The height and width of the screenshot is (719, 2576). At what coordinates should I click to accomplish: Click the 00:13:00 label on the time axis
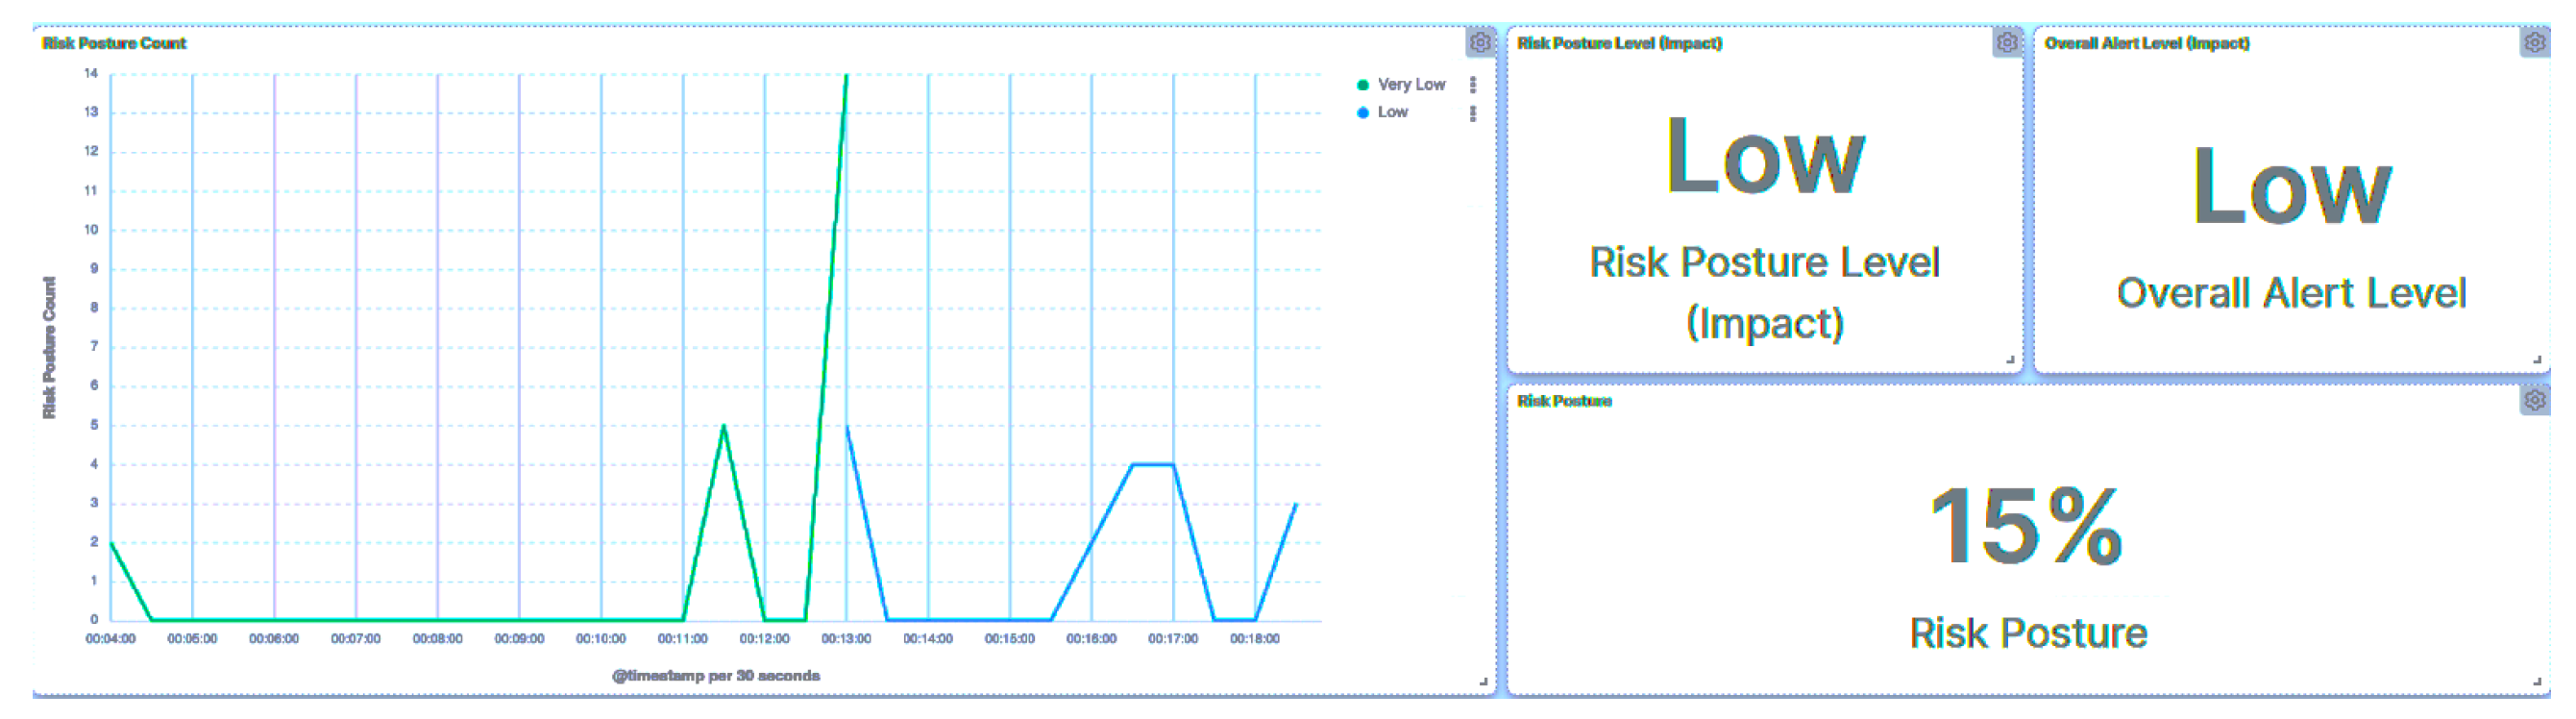tap(846, 638)
